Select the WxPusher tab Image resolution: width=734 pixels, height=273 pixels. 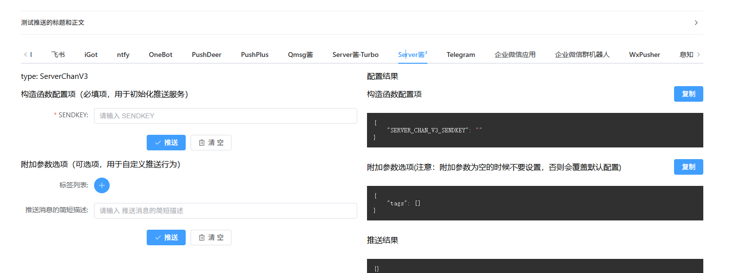pyautogui.click(x=644, y=55)
